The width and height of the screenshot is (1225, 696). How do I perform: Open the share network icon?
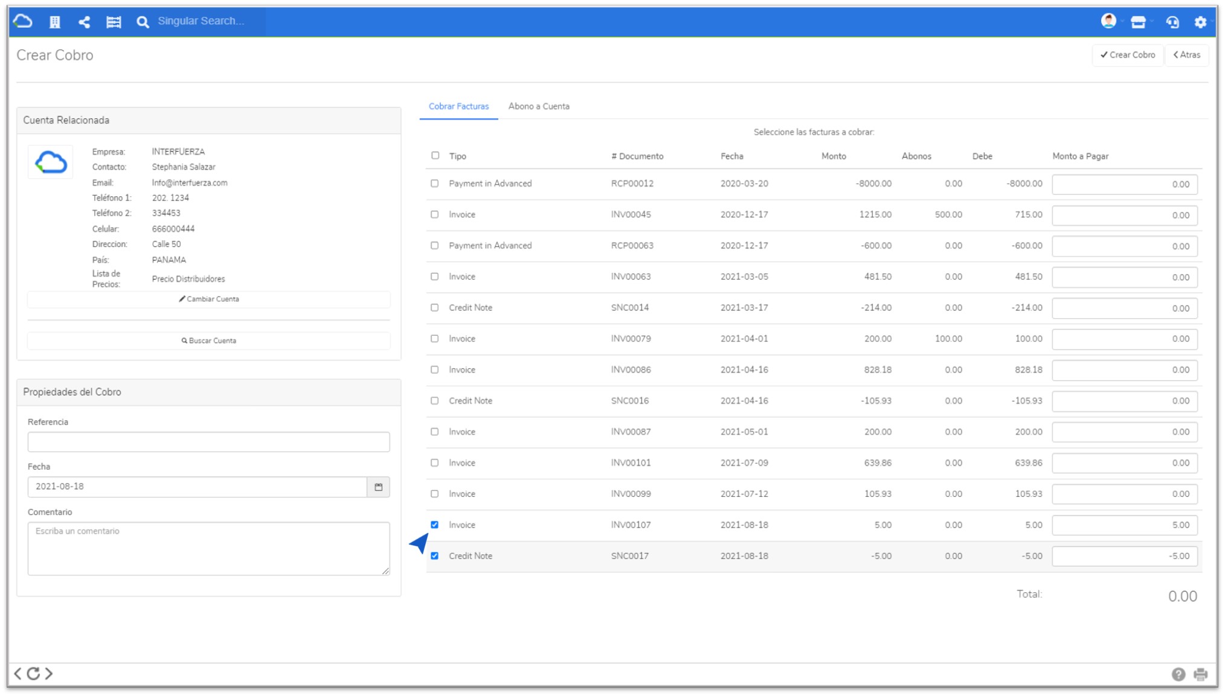pos(85,22)
